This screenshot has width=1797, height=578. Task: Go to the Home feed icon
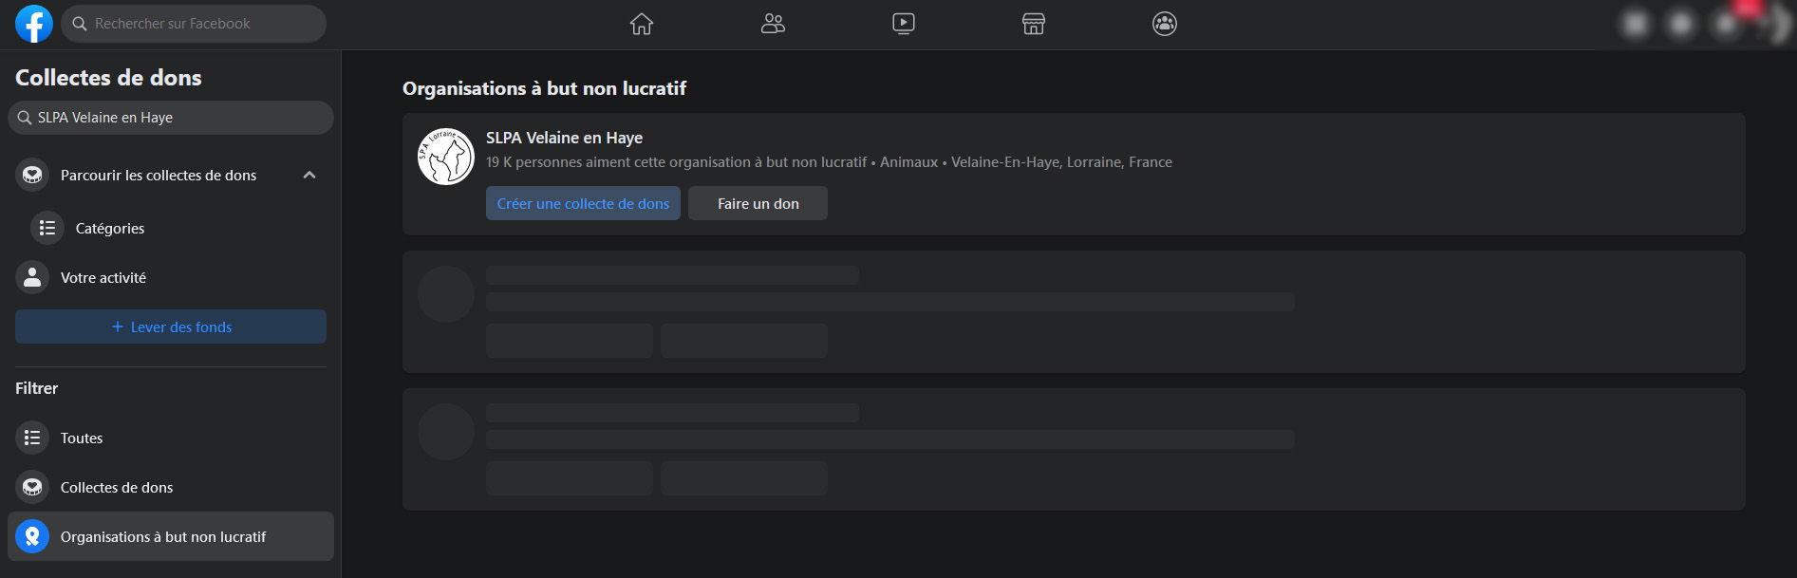(642, 24)
